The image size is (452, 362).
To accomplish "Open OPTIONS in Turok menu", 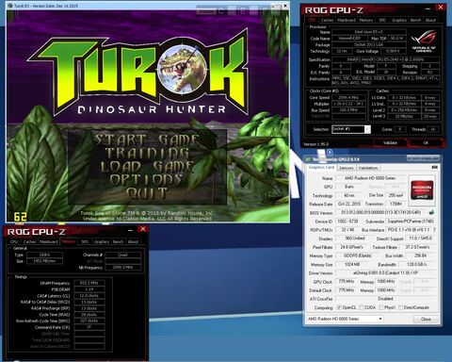I will click(146, 180).
